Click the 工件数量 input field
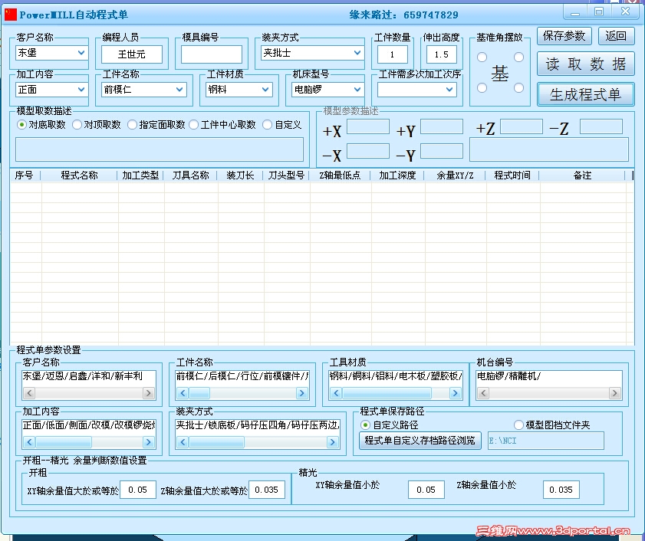 coord(393,54)
